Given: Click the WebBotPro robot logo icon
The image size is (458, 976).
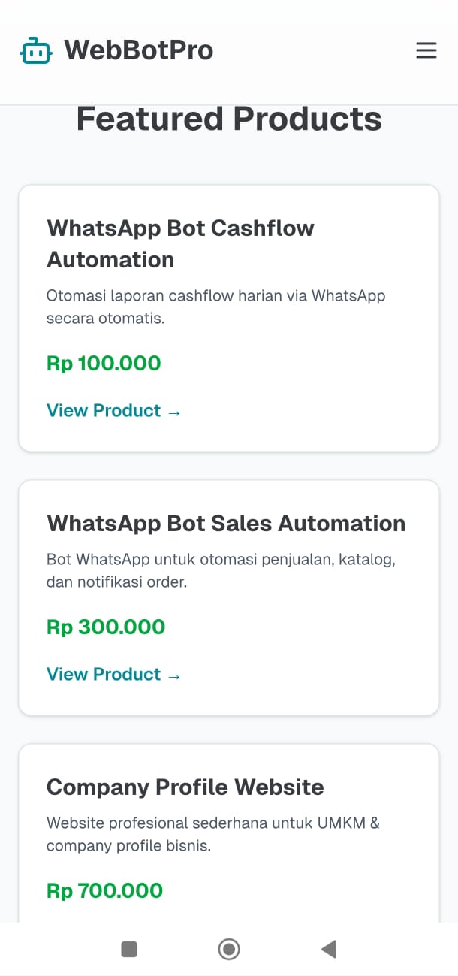Looking at the screenshot, I should [x=35, y=51].
